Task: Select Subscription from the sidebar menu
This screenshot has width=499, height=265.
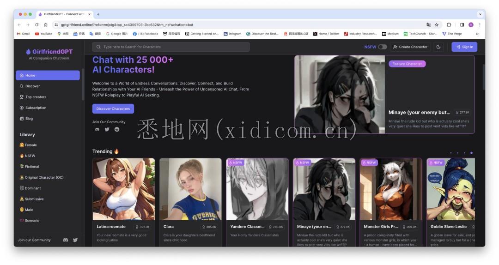Action: 36,108
